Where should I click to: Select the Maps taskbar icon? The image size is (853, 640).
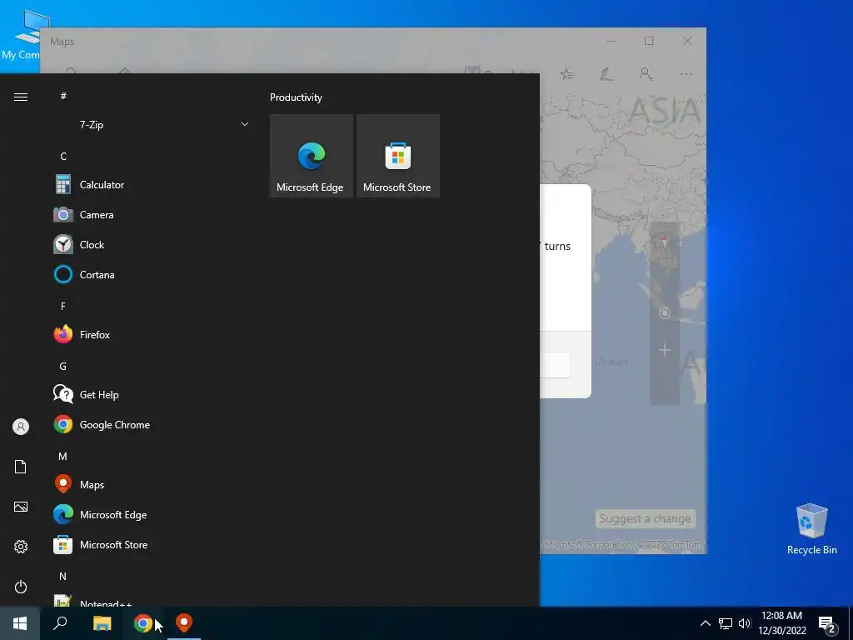point(184,623)
